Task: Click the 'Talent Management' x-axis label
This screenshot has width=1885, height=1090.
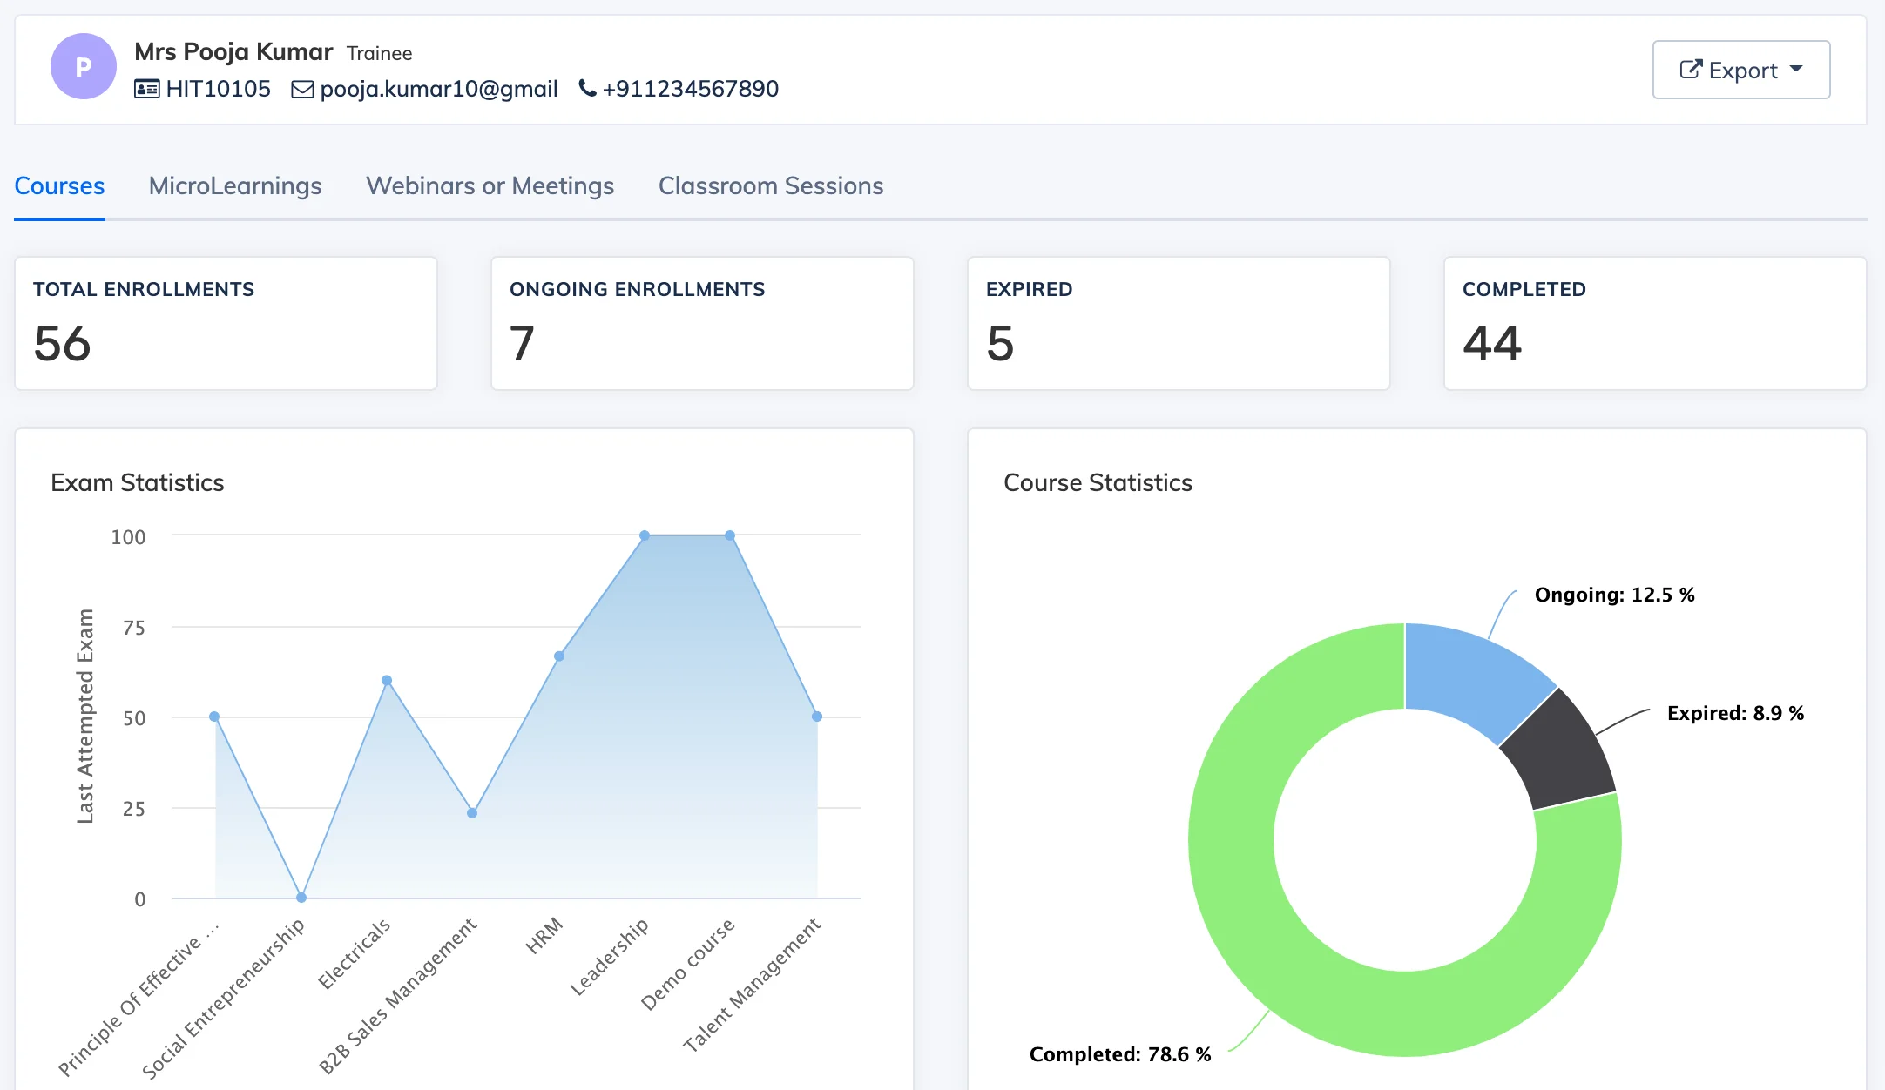Action: (x=752, y=985)
